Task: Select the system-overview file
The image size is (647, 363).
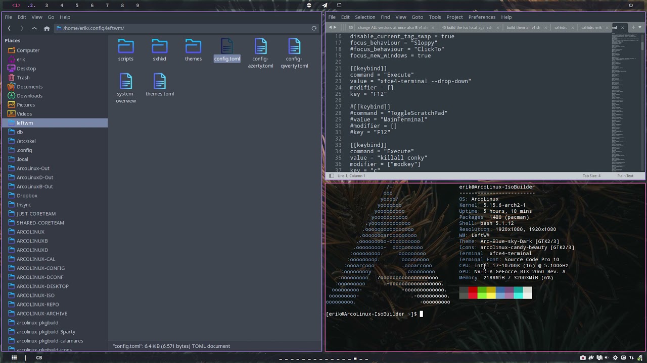Action: (x=126, y=88)
